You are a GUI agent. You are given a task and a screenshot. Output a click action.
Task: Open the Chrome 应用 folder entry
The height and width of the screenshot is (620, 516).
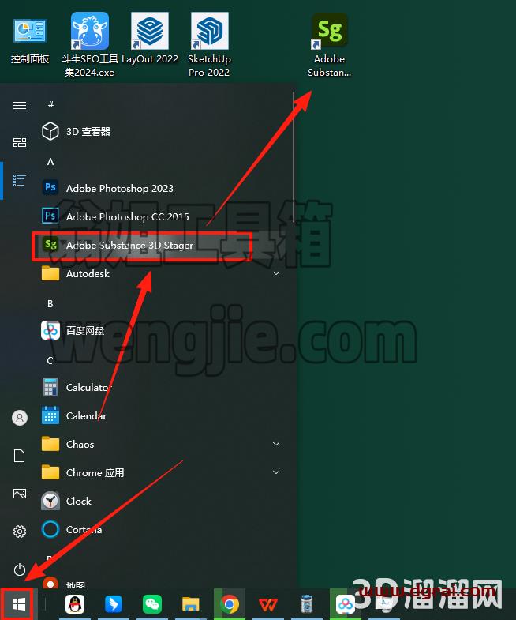click(162, 473)
